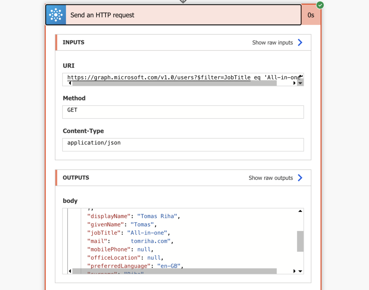
Task: Click the OUTPUTS section heading
Action: [x=76, y=178]
